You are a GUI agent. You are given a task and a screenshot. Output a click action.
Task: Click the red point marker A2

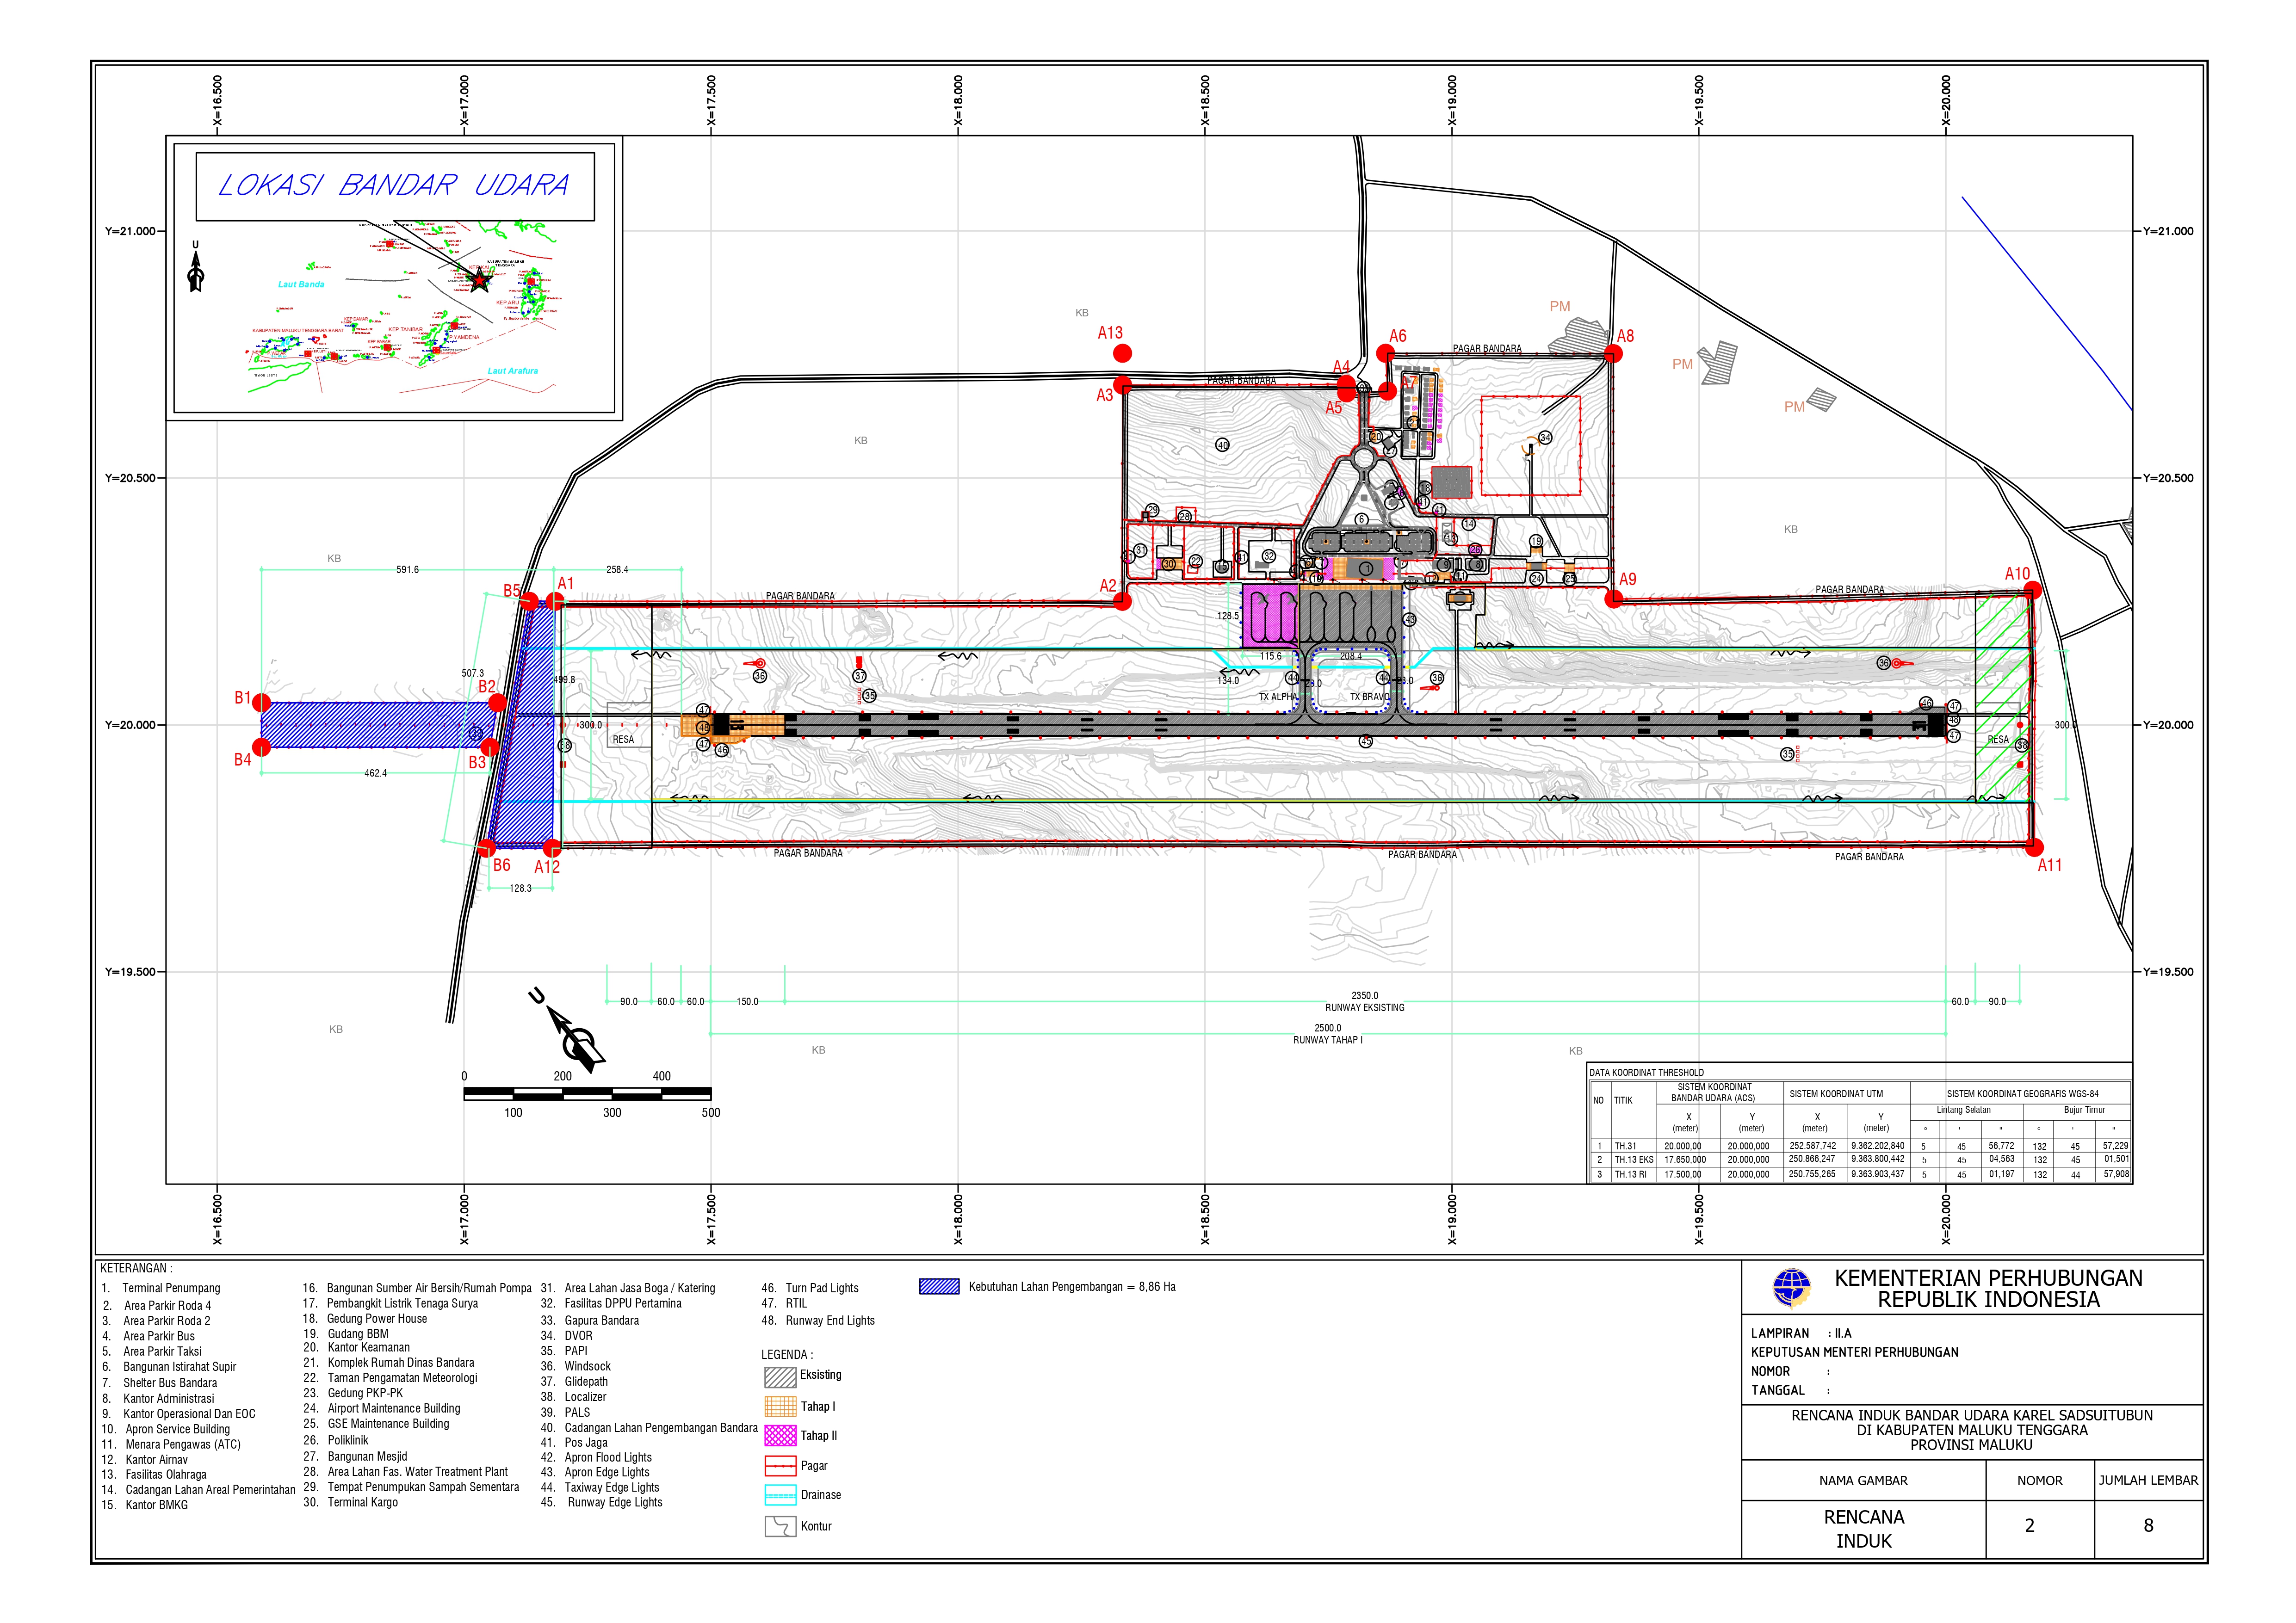(1123, 601)
